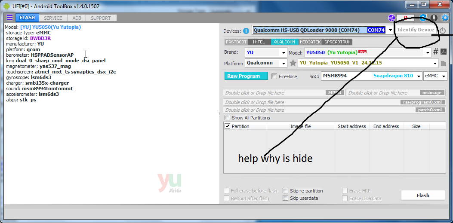Click the msimage file drop field

[x=396, y=93]
